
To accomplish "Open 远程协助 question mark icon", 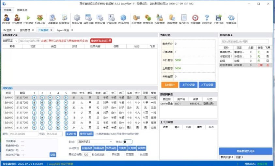I will click(x=207, y=19).
